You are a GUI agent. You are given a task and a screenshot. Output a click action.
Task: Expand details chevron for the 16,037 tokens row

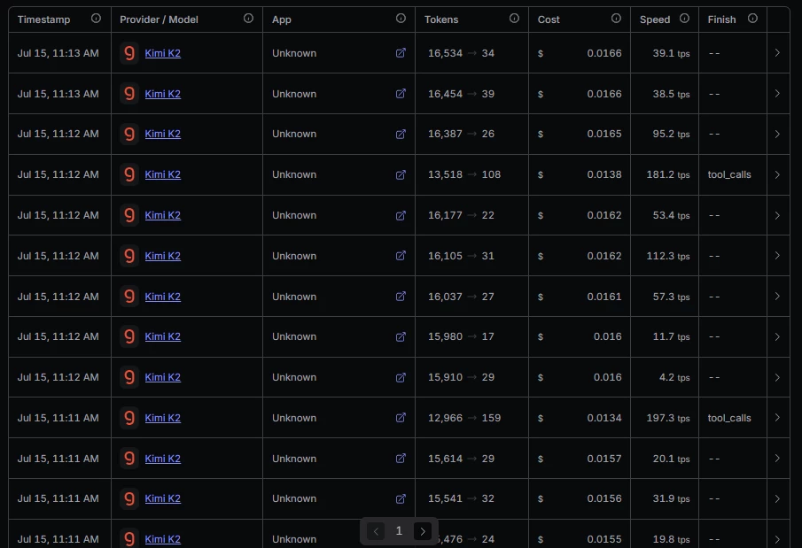pos(777,297)
